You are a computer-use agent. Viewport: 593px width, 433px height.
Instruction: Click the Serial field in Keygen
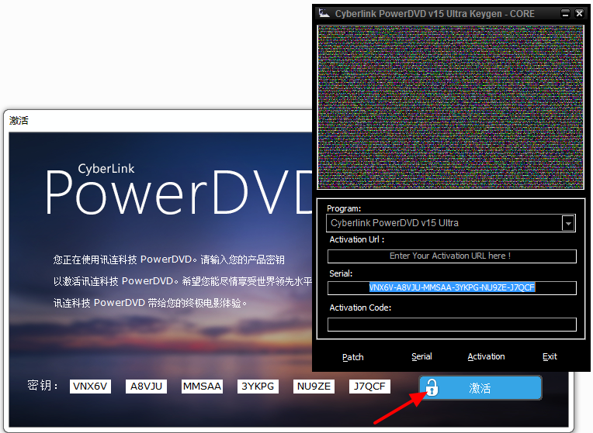[x=452, y=287]
